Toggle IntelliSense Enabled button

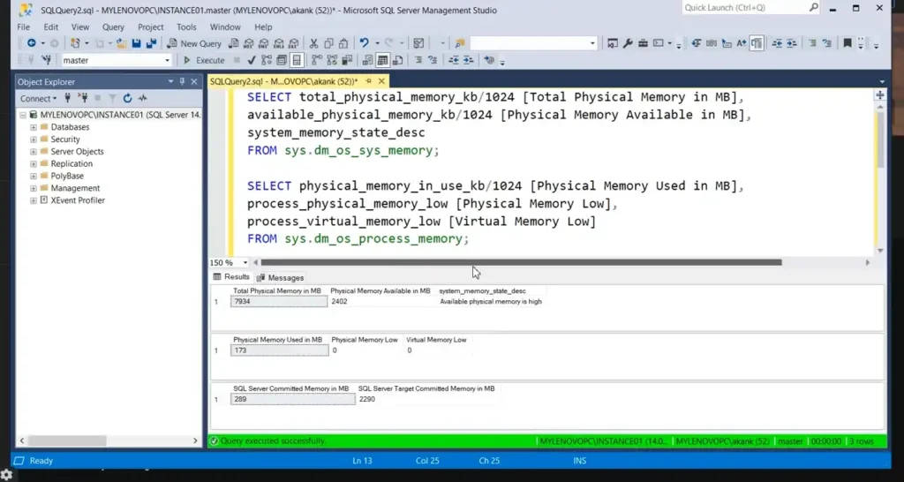297,60
